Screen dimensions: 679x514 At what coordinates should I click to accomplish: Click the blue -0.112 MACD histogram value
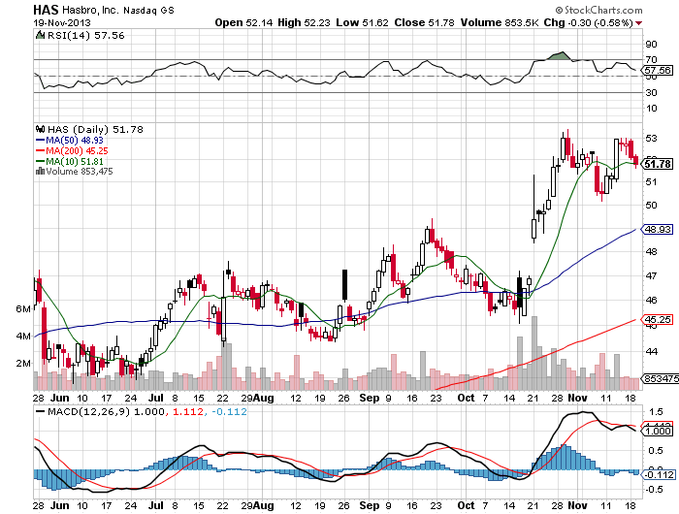click(x=228, y=411)
